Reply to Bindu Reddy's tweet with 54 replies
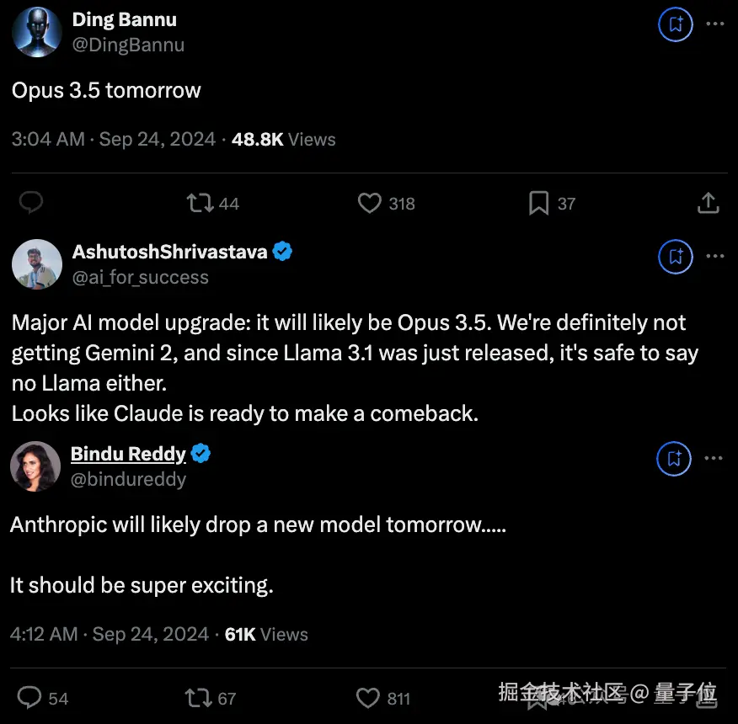This screenshot has height=724, width=738. (x=31, y=698)
